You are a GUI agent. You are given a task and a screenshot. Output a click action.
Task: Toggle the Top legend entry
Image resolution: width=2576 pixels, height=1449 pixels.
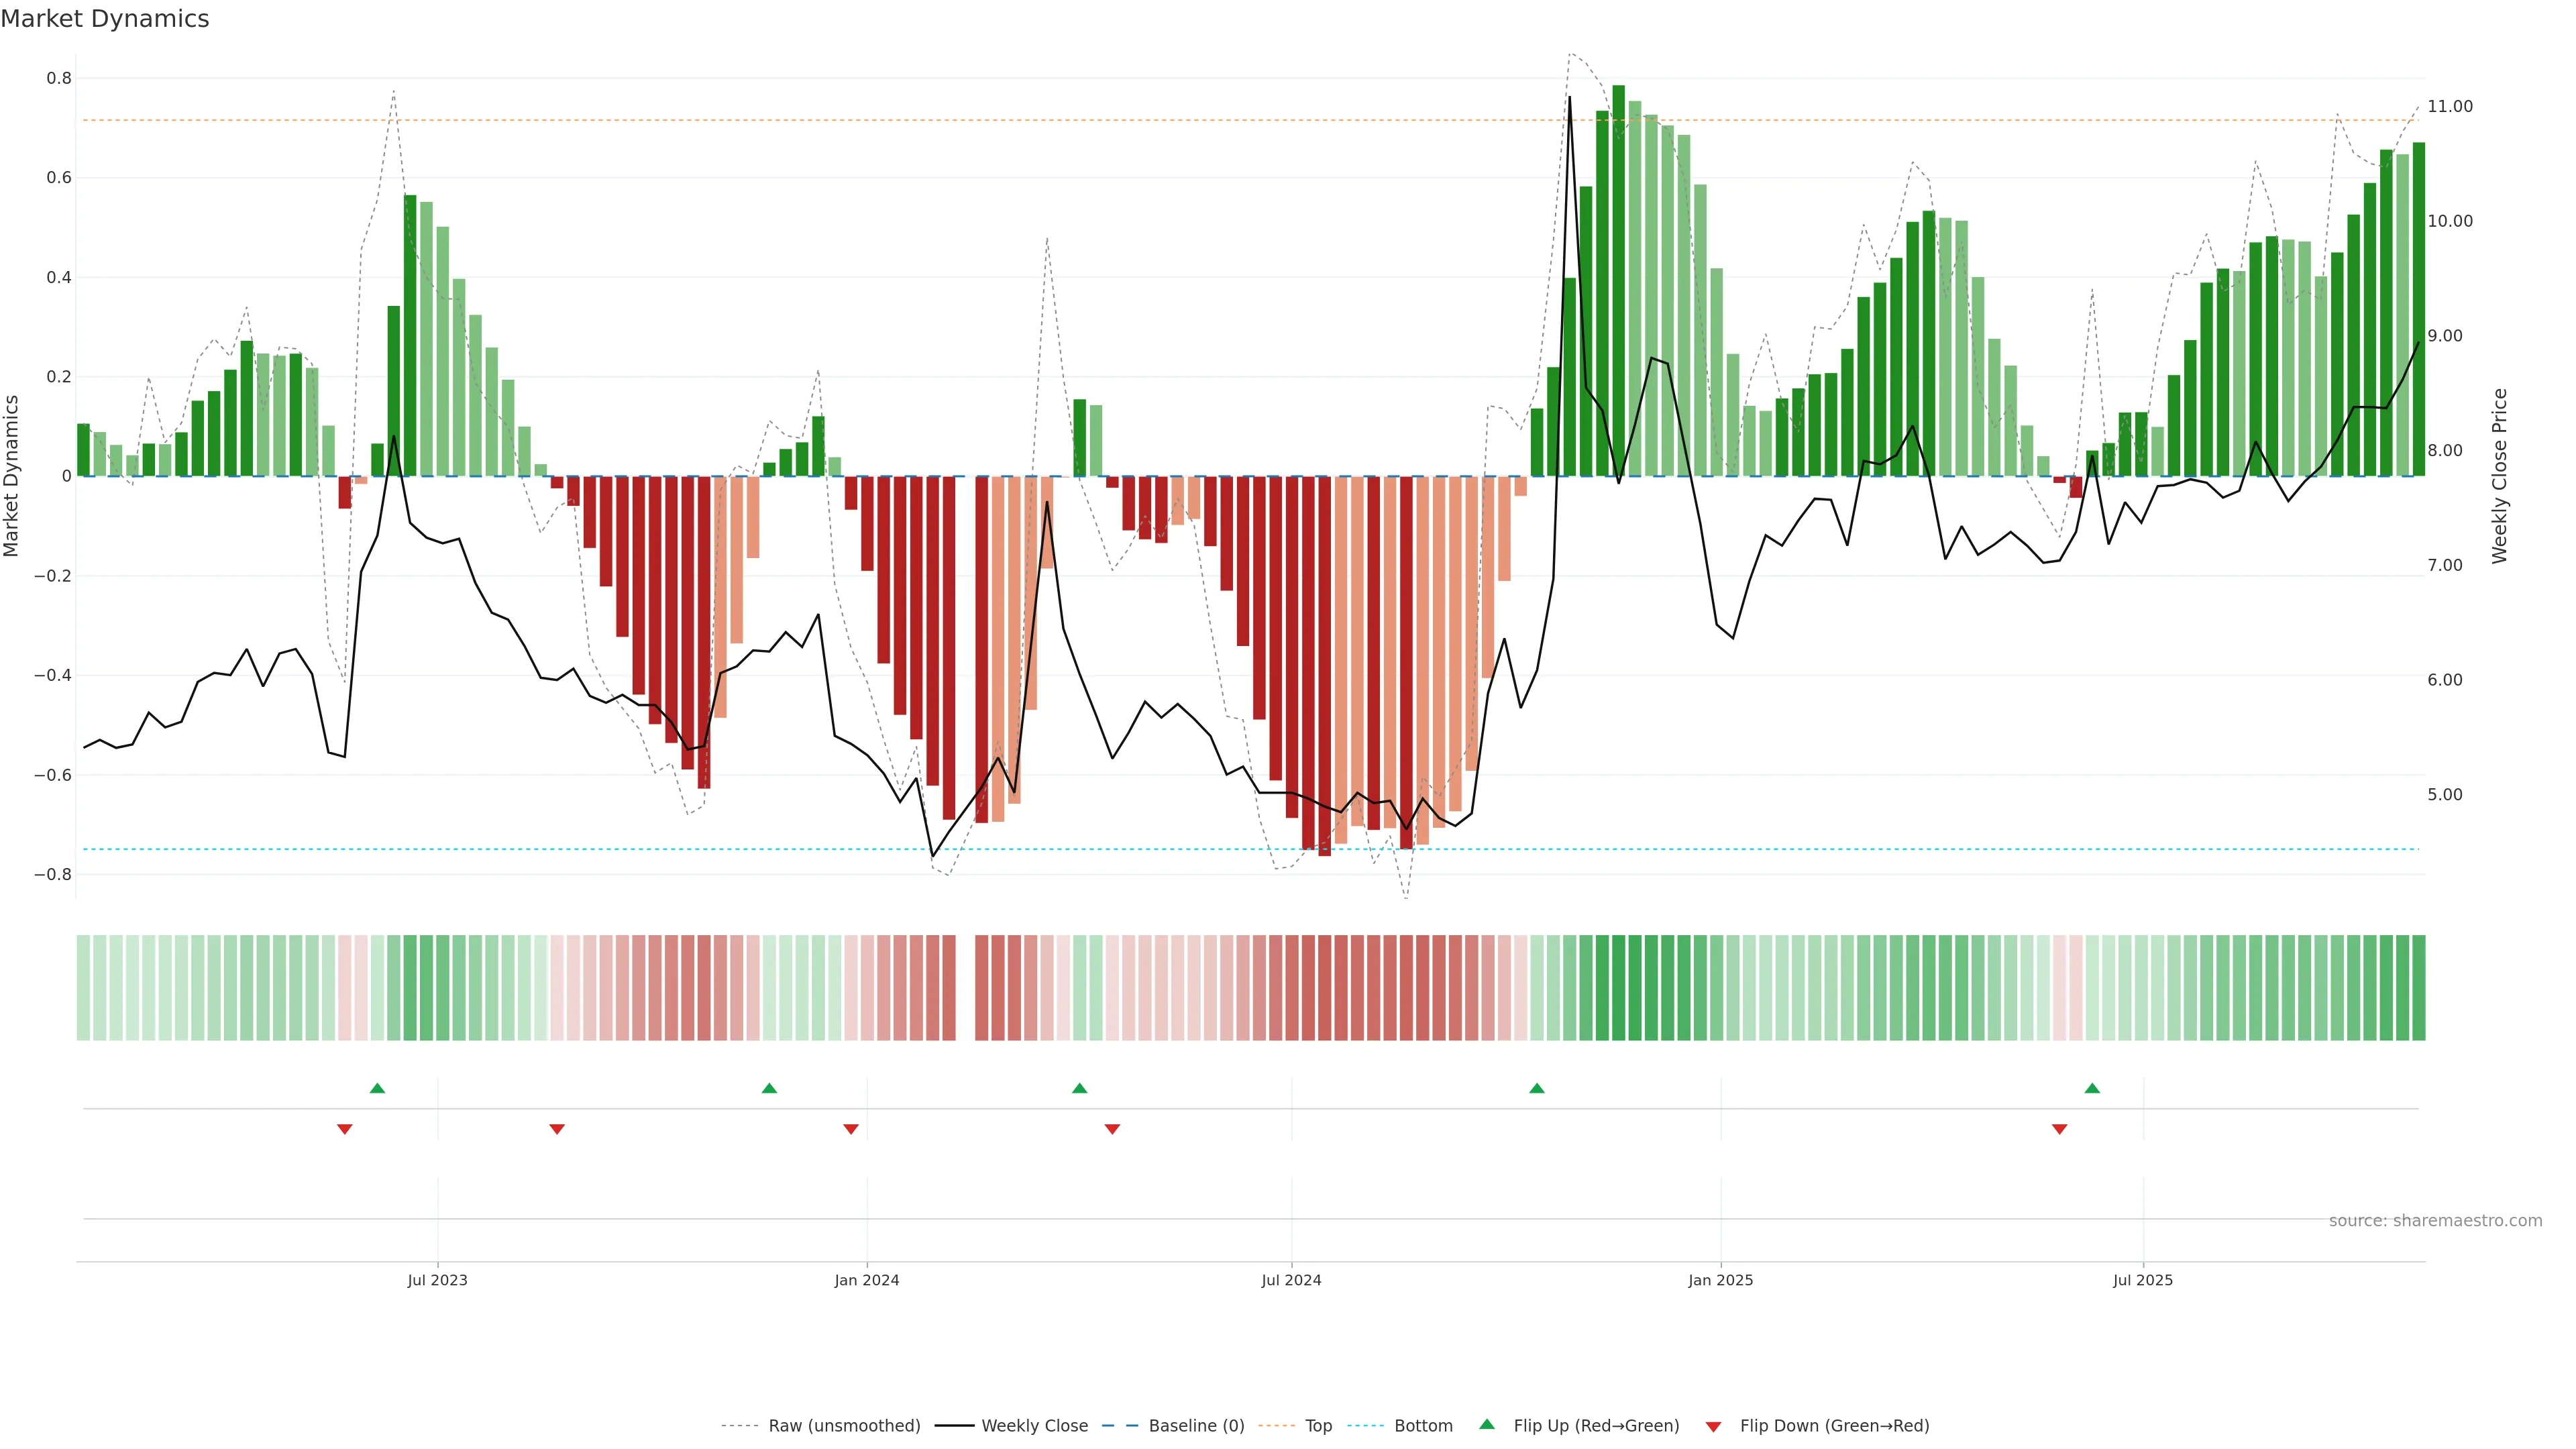click(1318, 1426)
